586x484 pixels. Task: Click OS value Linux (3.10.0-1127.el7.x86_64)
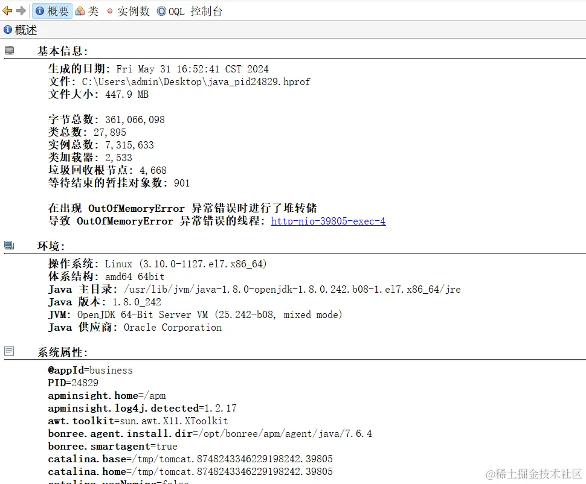coord(185,264)
